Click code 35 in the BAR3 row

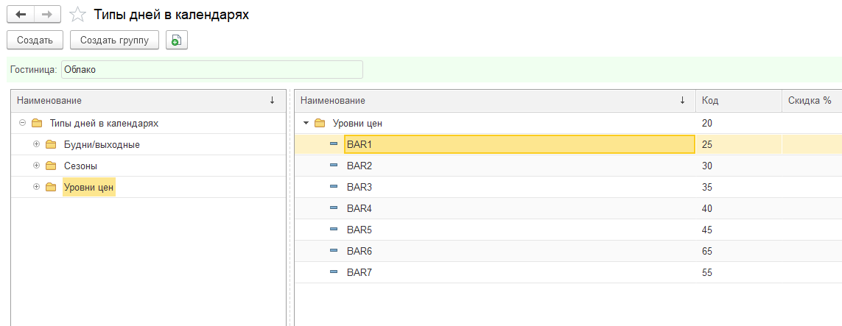[706, 188]
